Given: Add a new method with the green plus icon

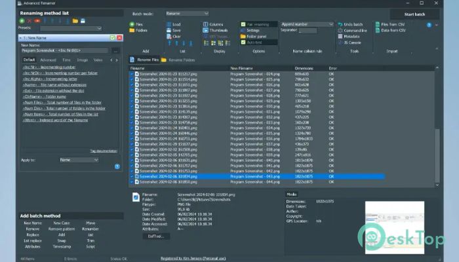Looking at the screenshot, I should (x=22, y=21).
